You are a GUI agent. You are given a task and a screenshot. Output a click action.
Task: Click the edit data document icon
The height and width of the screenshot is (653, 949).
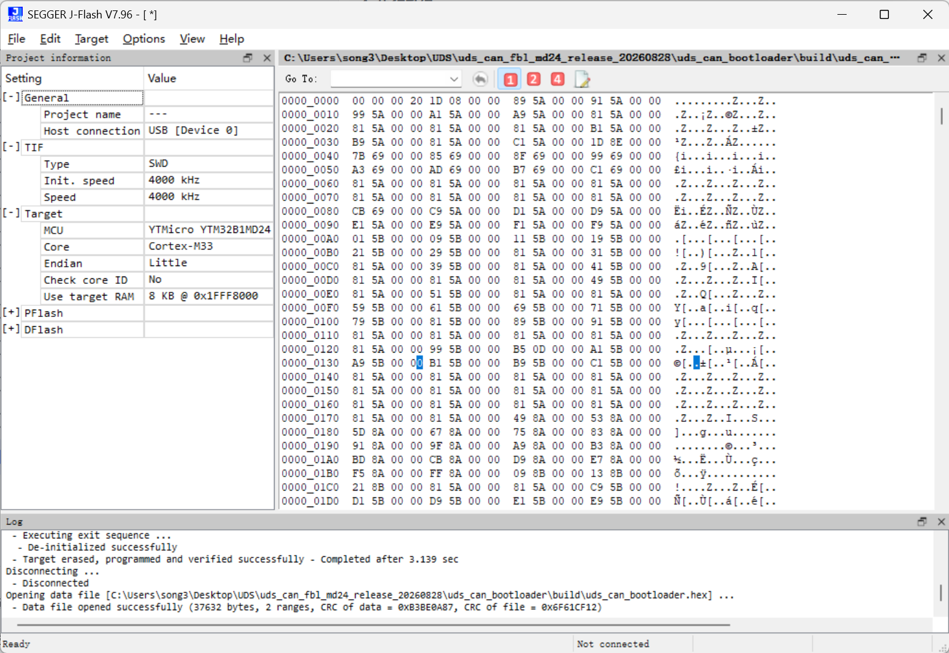(582, 79)
